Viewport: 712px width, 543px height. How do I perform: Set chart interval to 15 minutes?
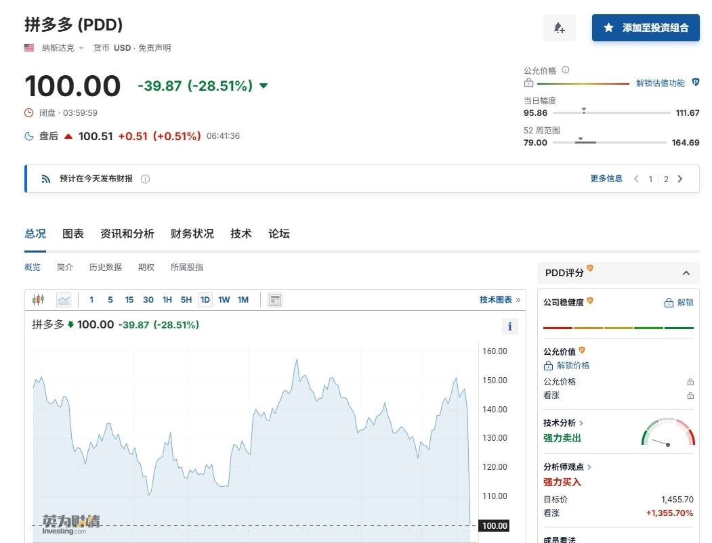tap(129, 300)
